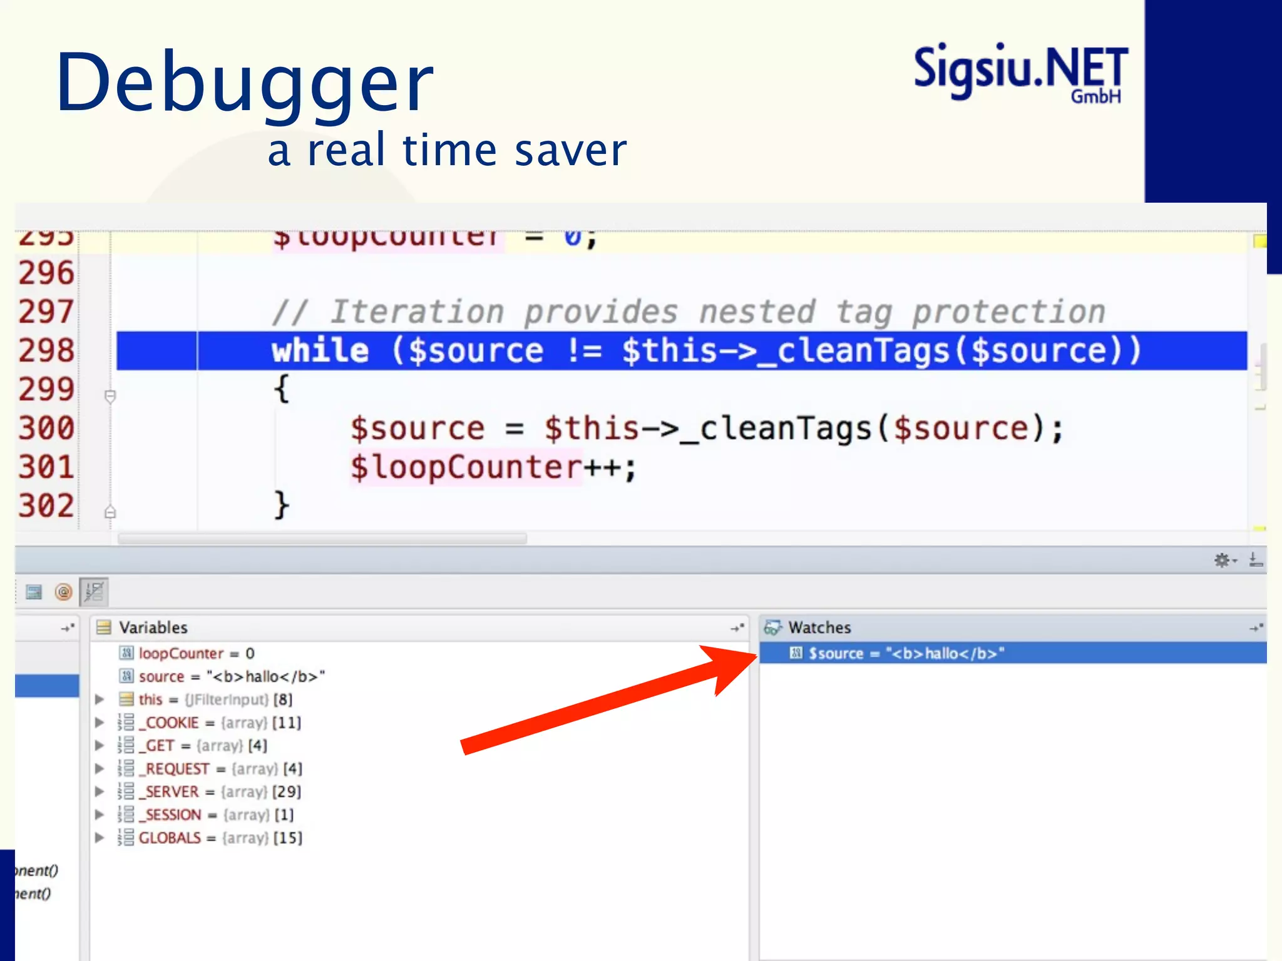This screenshot has height=961, width=1282.
Task: Click the Variables panel list icon
Action: (x=104, y=628)
